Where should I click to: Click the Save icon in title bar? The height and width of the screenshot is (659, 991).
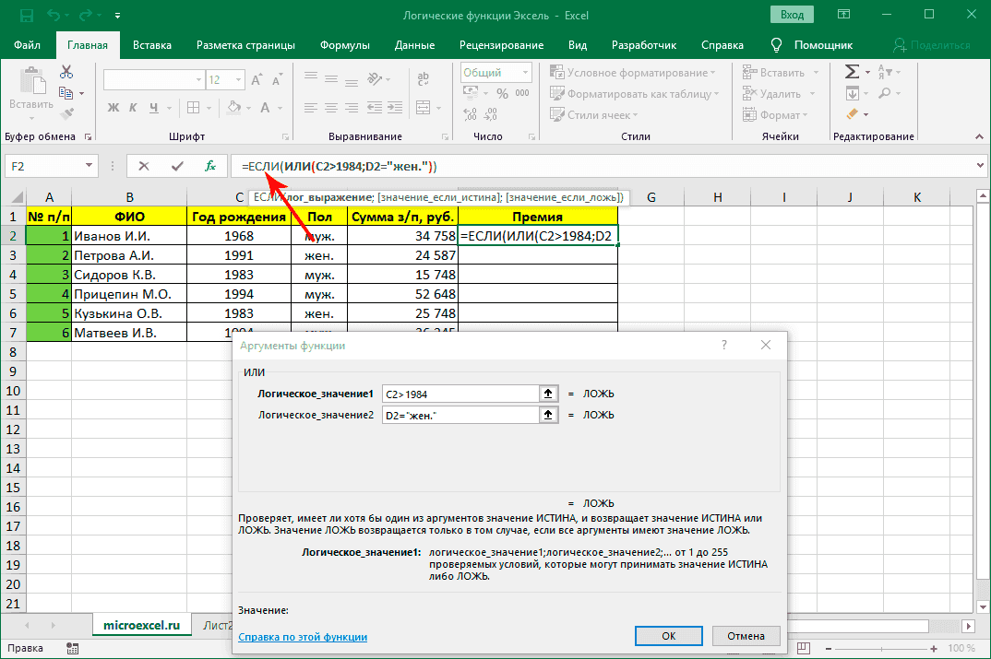tap(26, 16)
